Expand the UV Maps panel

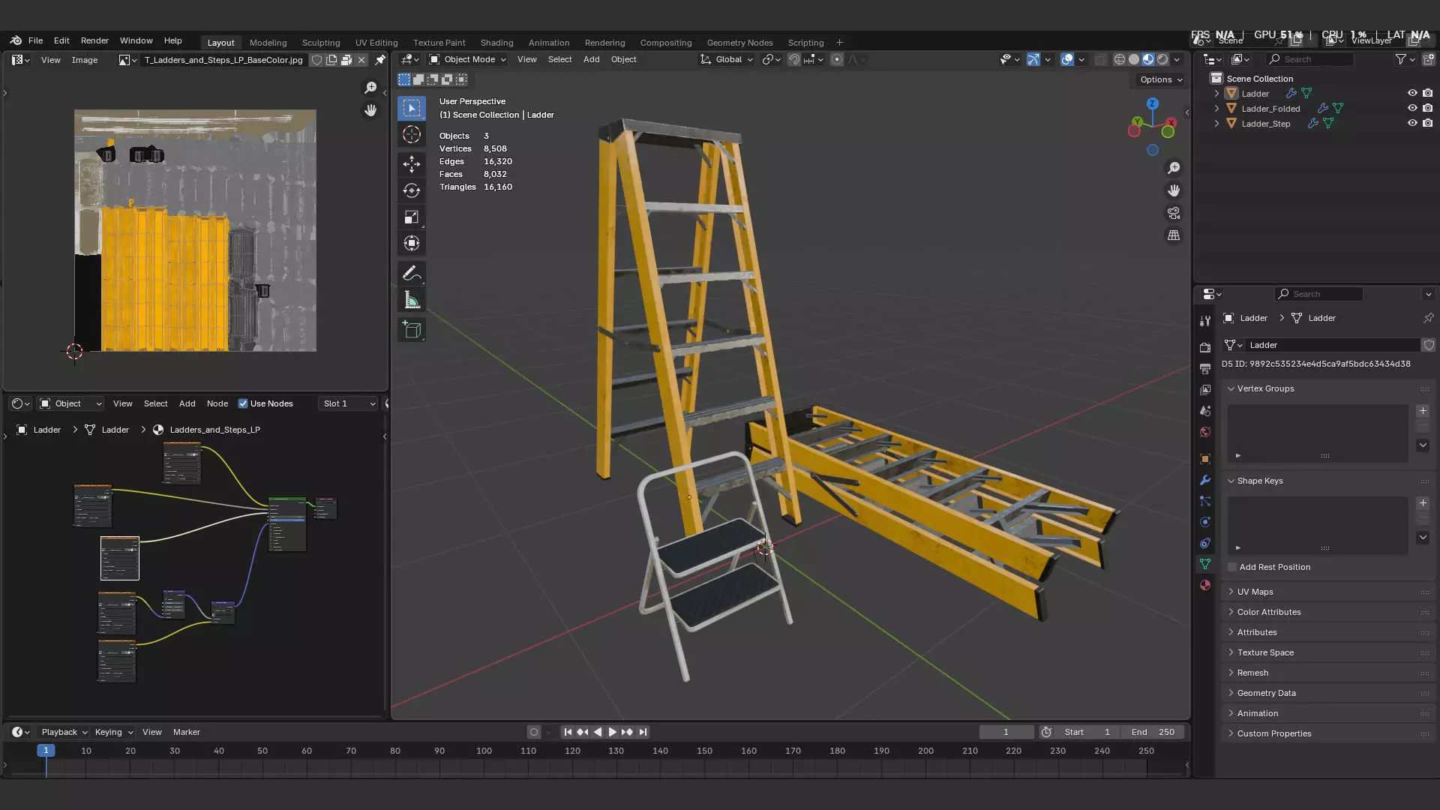tap(1255, 592)
